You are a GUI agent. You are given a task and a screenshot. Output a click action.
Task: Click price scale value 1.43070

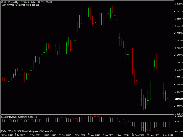(x=179, y=55)
